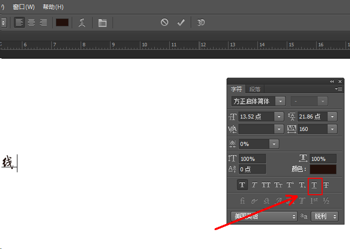
Task: Click the leading field 21.86 点
Action: pyautogui.click(x=313, y=117)
